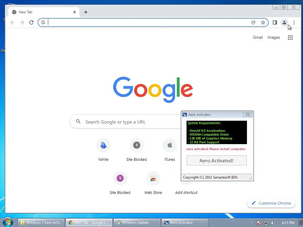Click the Google icon in the address bar
Screen dimensions: 303x227
tap(43, 22)
